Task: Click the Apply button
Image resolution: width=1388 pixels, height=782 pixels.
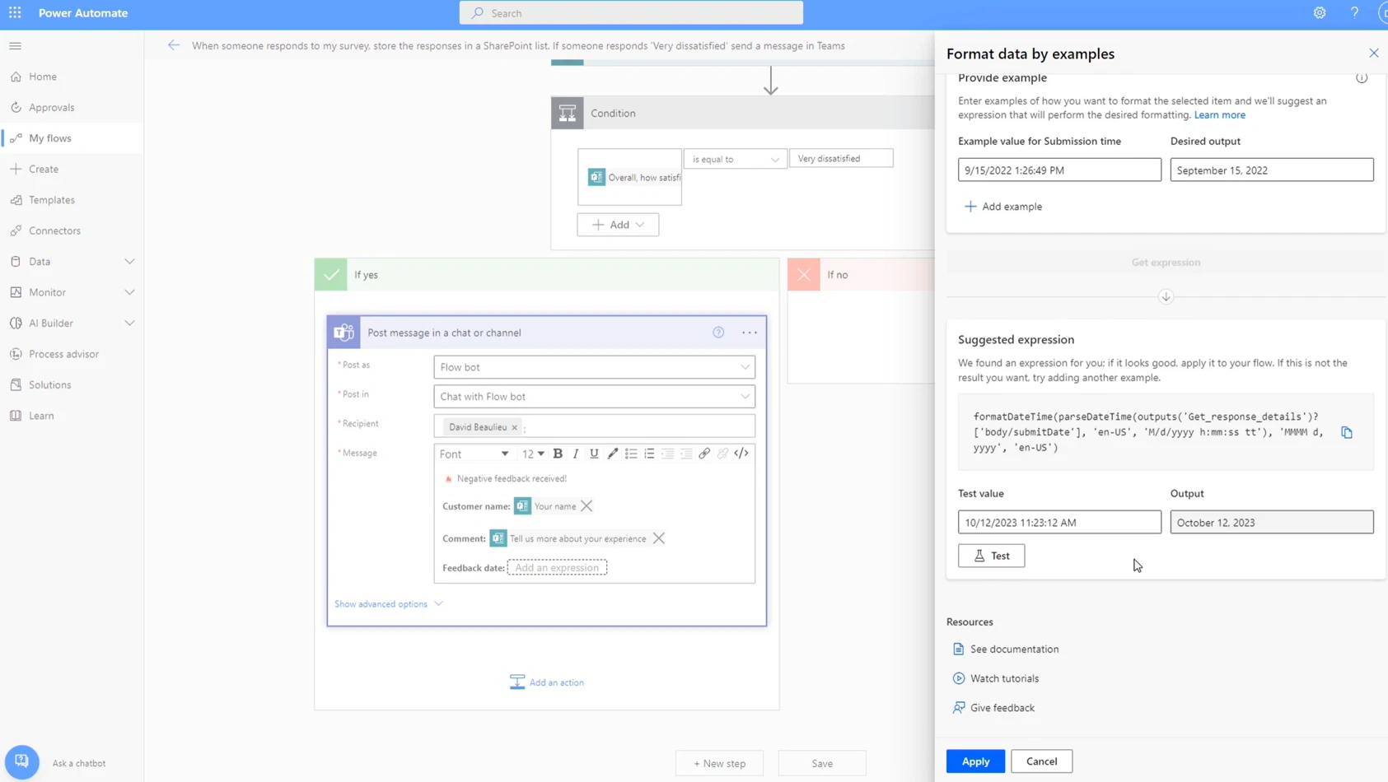Action: [975, 761]
